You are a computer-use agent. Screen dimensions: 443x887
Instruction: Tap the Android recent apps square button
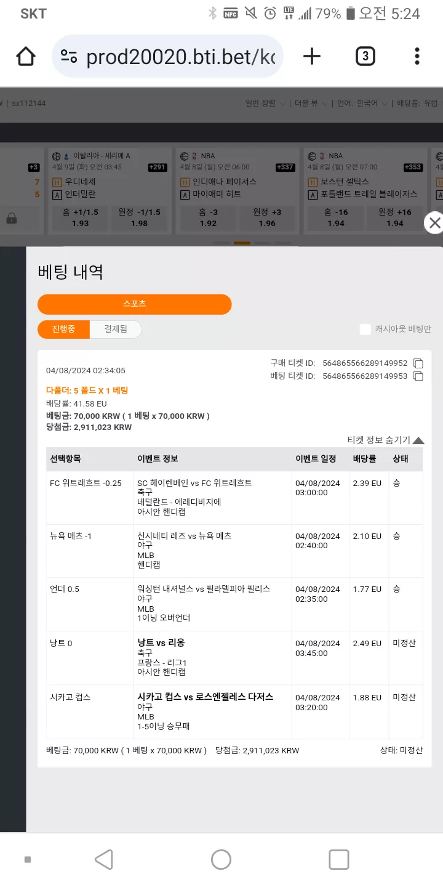[338, 859]
